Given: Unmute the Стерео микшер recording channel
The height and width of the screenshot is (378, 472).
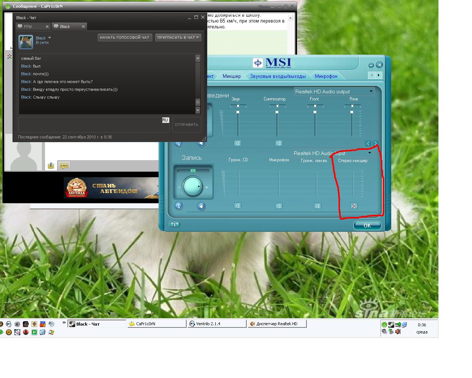Looking at the screenshot, I should pos(354,206).
